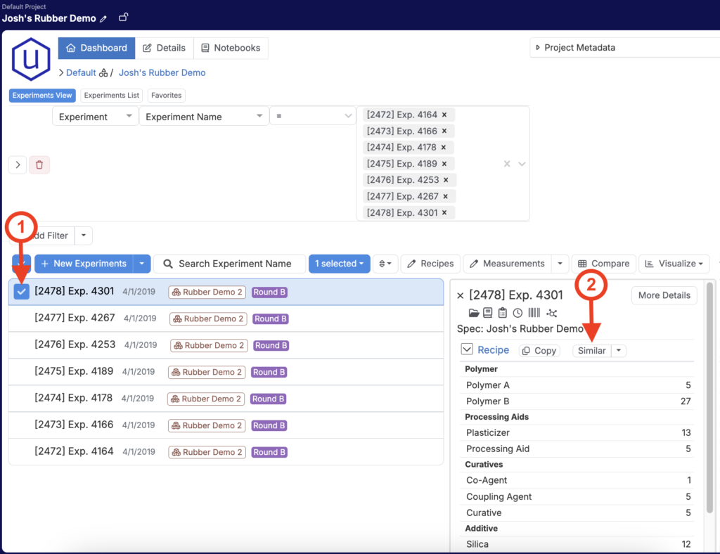Screen dimensions: 720x554
Task: Expand the filter group chevron beside trash
Action: click(x=18, y=165)
